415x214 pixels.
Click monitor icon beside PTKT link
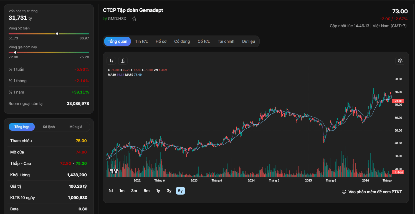click(x=344, y=192)
